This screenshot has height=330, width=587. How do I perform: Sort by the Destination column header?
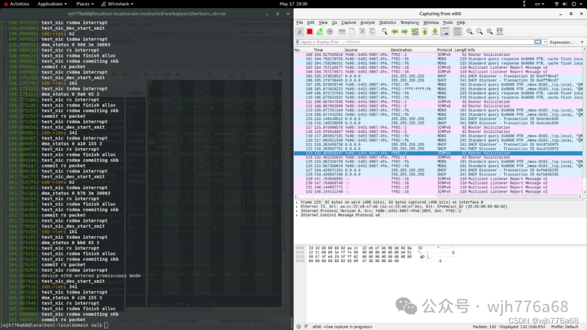pos(413,50)
